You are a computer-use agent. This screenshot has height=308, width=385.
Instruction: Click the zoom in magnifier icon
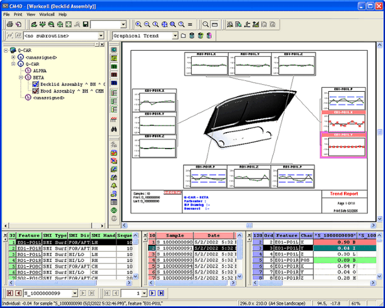pos(138,24)
